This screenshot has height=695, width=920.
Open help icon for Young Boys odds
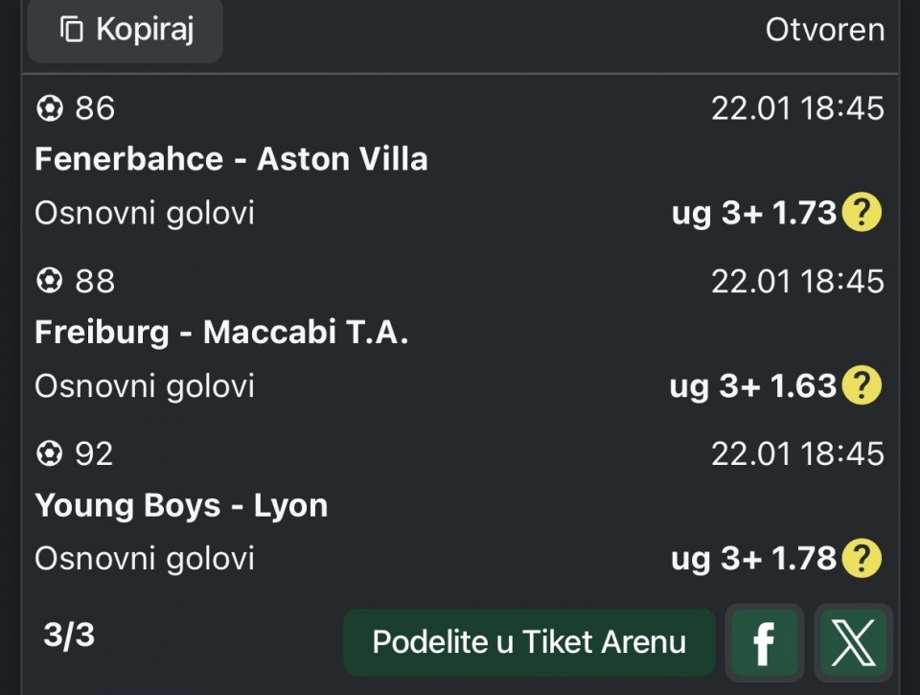coord(861,558)
